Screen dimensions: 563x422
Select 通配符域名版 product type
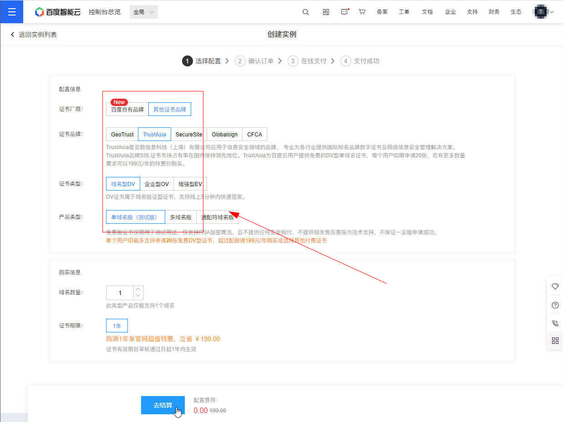pos(218,217)
